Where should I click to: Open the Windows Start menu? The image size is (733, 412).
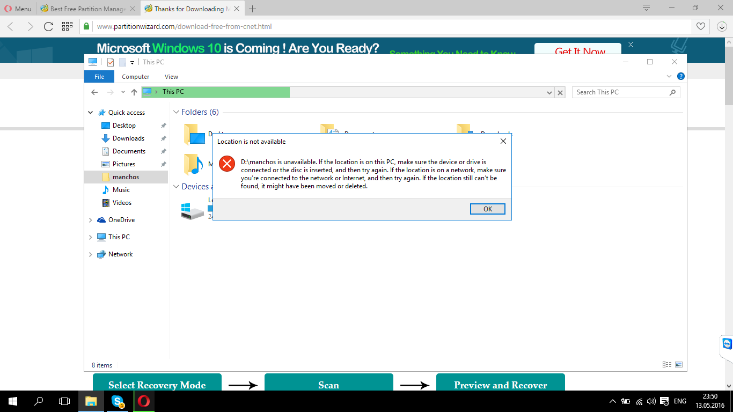[13, 401]
